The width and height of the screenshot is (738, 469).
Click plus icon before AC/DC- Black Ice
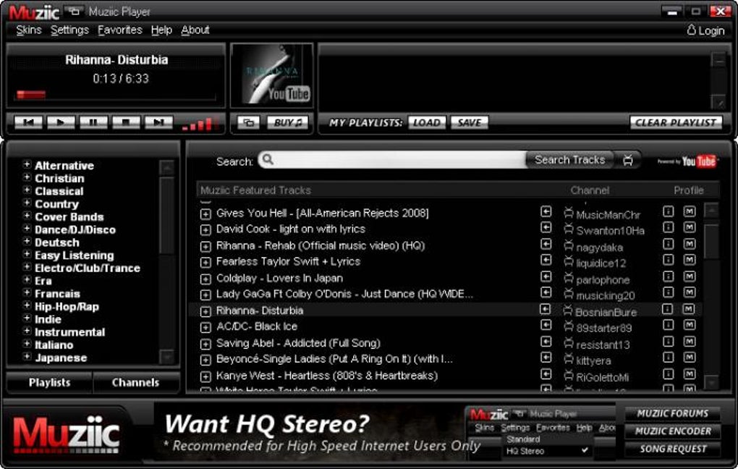tap(205, 328)
